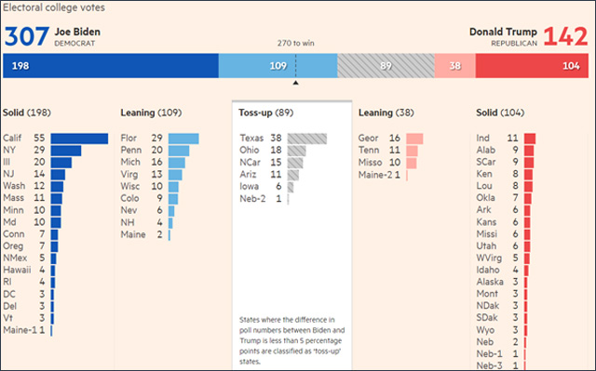Select the Ohio 18 row
Viewport: 596px width, 371px height.
click(273, 151)
